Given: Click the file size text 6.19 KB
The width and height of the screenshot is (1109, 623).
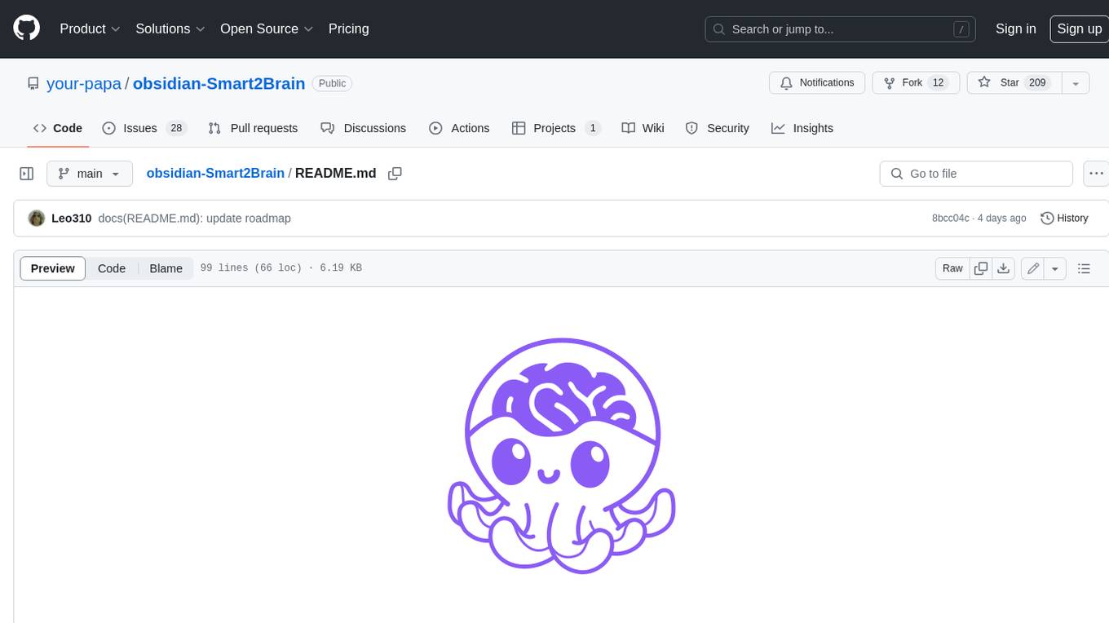Looking at the screenshot, I should [x=341, y=268].
